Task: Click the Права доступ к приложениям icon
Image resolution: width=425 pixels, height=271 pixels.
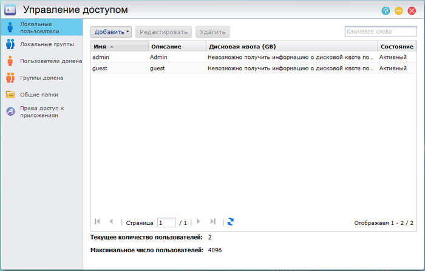Action: tap(10, 112)
